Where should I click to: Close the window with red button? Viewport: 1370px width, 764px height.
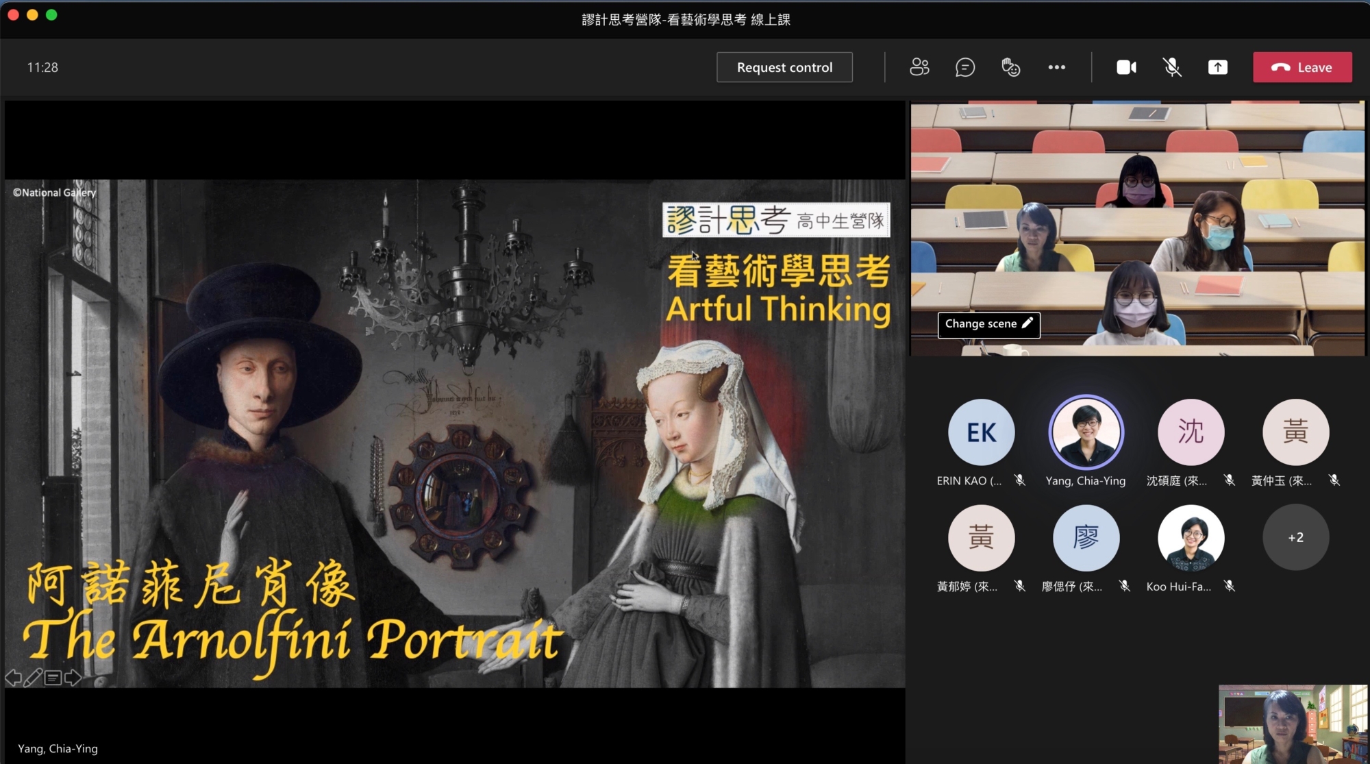13,14
